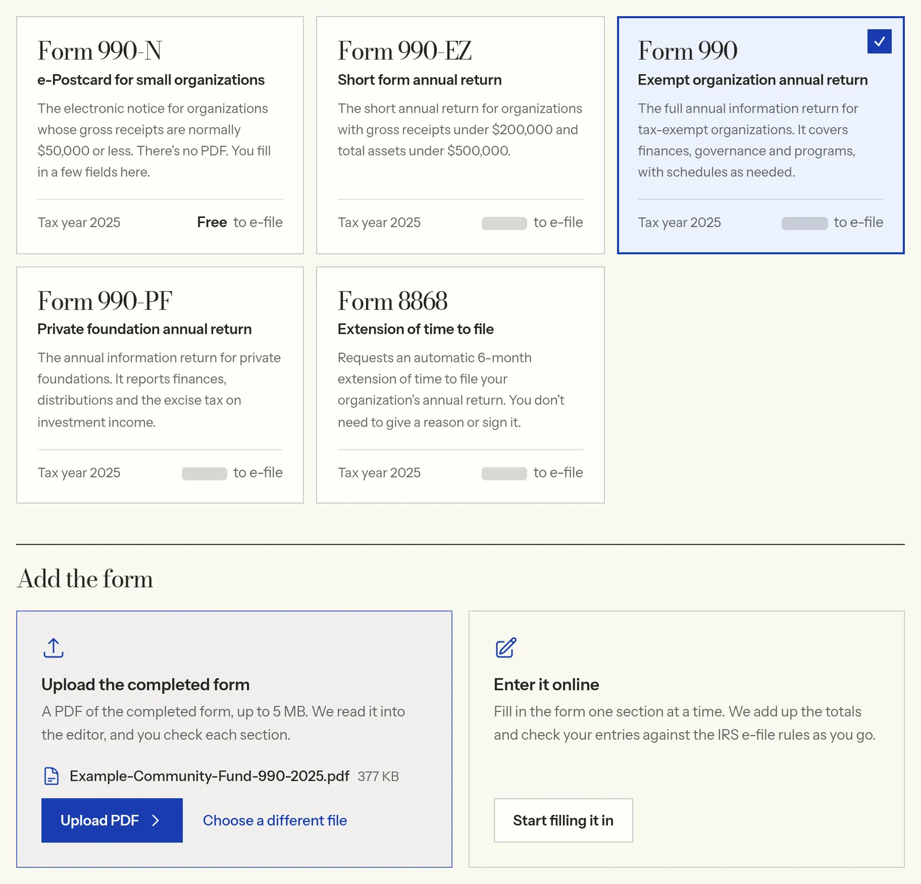The height and width of the screenshot is (884, 921).
Task: Click the Add the form heading
Action: tap(85, 579)
